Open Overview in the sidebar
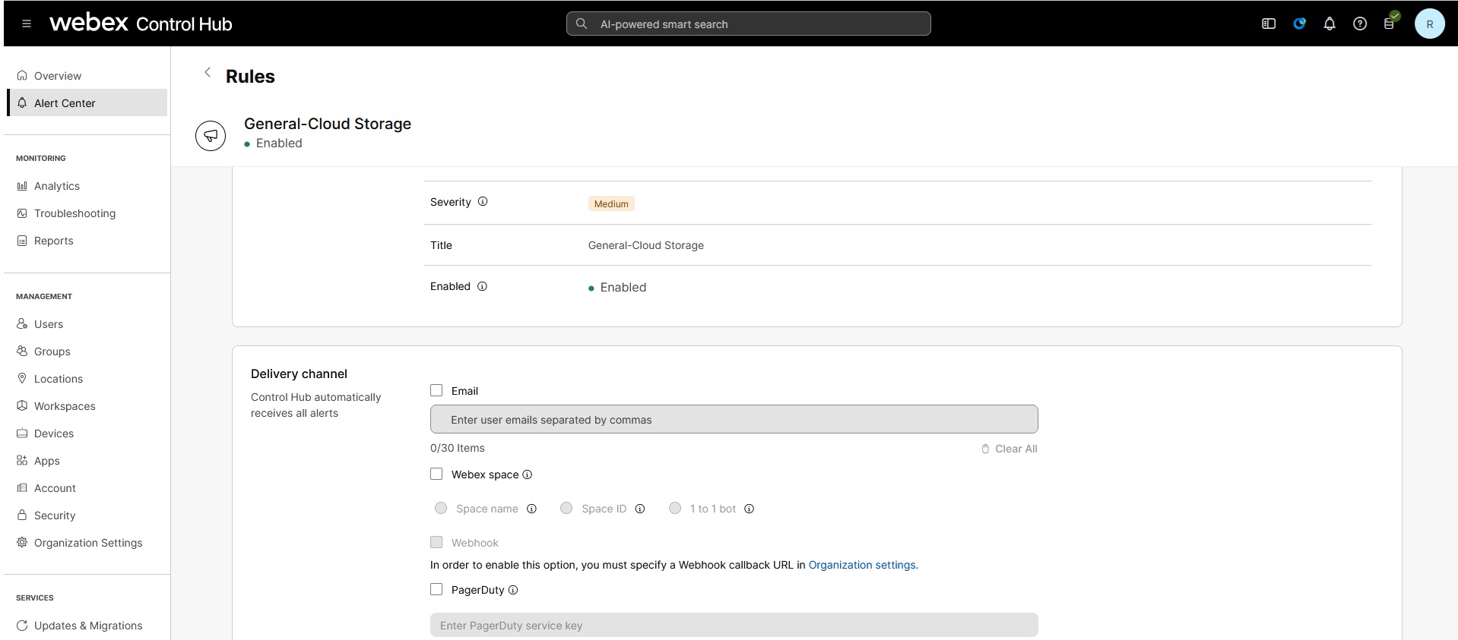Screen dimensions: 1458x640 pyautogui.click(x=87, y=76)
